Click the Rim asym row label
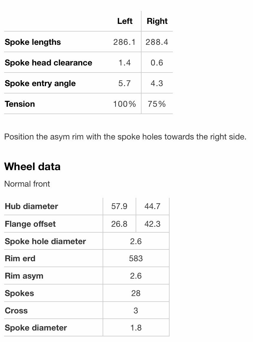The width and height of the screenshot is (253, 342). pyautogui.click(x=24, y=276)
